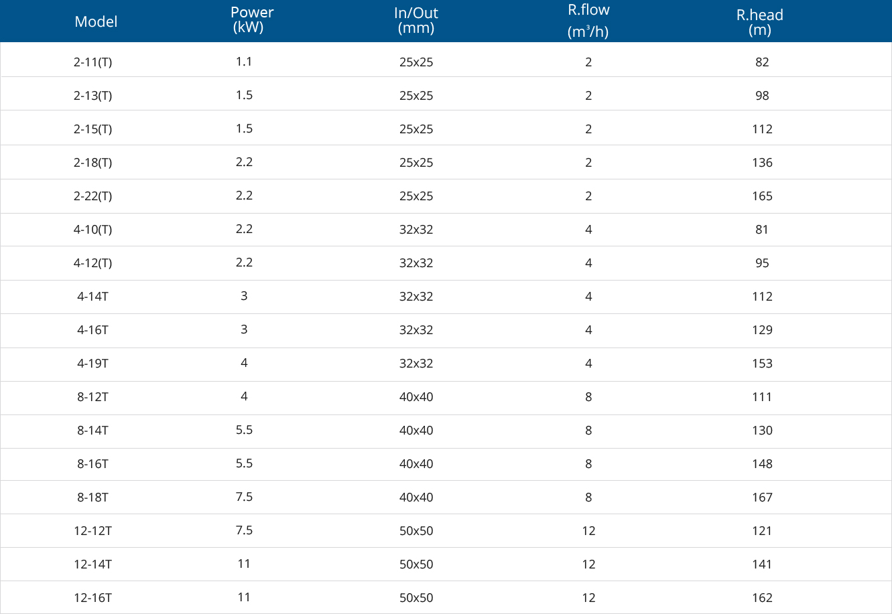Image resolution: width=892 pixels, height=614 pixels.
Task: Select R.head value 148
Action: [x=762, y=464]
